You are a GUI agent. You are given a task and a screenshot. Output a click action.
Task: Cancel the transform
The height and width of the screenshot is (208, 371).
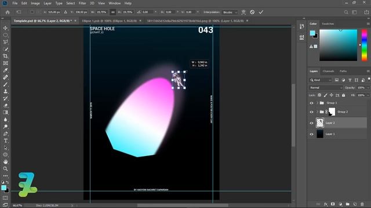tap(252, 12)
